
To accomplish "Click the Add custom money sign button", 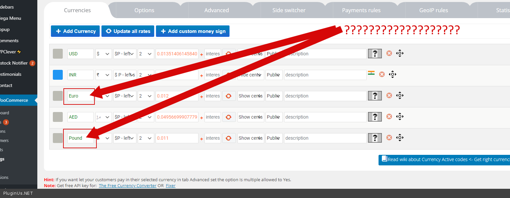I will click(x=193, y=31).
